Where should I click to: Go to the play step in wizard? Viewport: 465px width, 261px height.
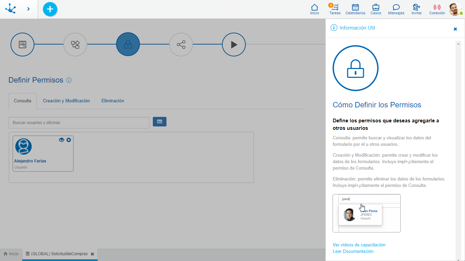click(234, 44)
